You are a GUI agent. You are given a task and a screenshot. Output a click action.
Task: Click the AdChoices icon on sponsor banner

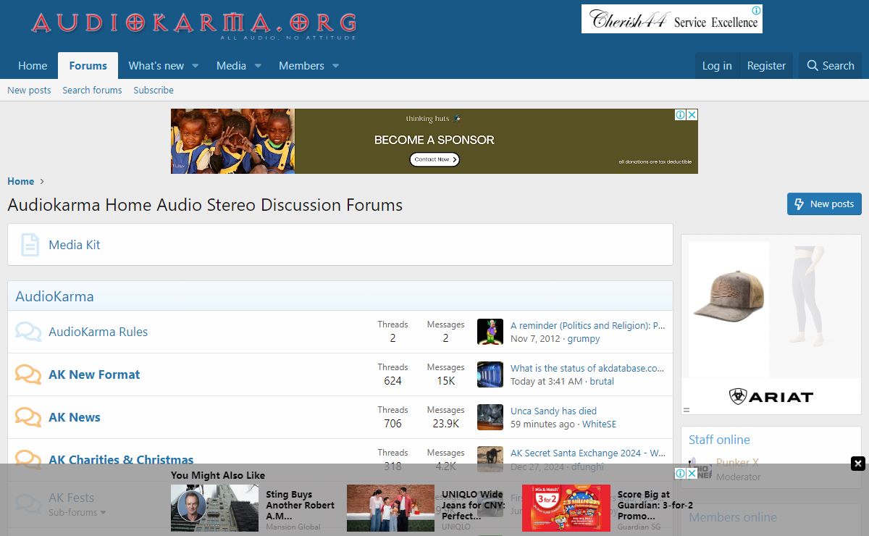tap(680, 114)
